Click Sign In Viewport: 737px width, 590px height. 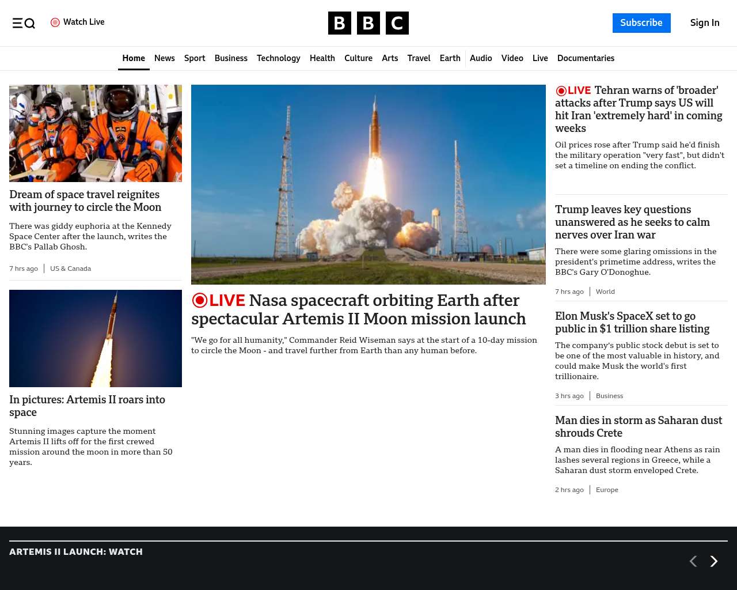pyautogui.click(x=705, y=23)
